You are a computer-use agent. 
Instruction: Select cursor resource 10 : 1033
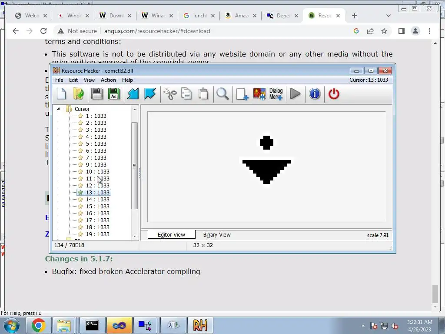[97, 171]
